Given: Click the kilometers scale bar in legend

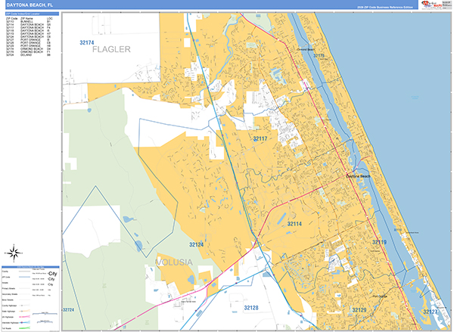Looking at the screenshot, I should (45, 321).
